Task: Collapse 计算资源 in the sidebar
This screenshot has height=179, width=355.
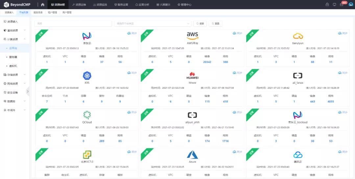Action: pyautogui.click(x=14, y=39)
